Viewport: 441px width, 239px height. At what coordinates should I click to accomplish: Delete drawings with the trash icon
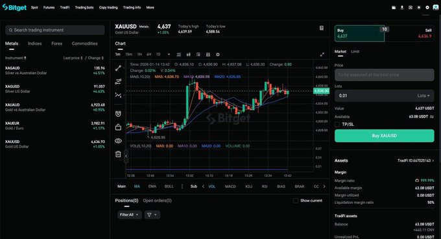(x=118, y=155)
